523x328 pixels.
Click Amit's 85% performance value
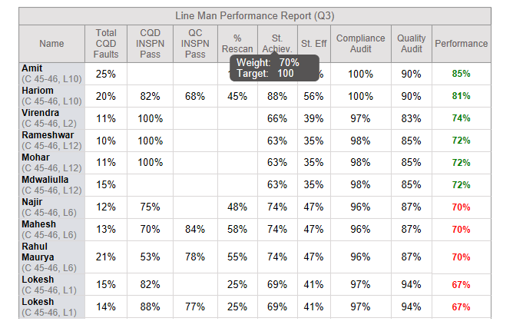[x=462, y=74]
